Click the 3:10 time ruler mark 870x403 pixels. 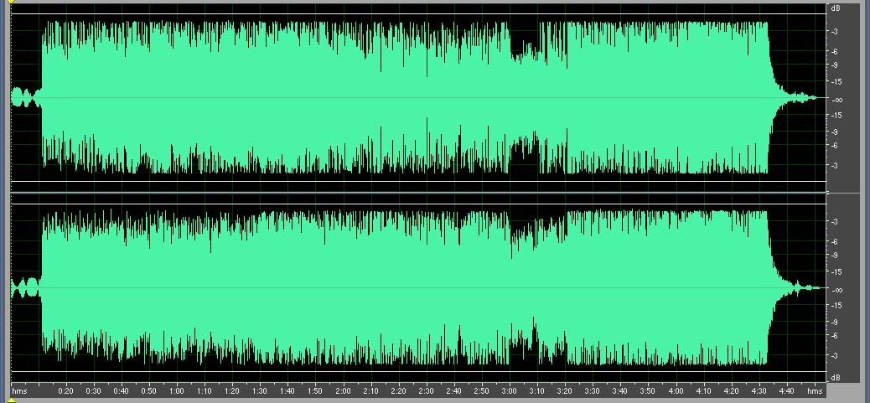click(537, 391)
